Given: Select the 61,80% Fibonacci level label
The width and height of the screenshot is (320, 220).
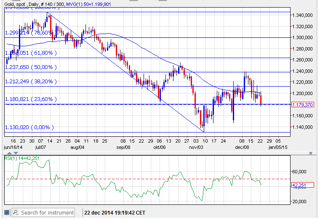Looking at the screenshot, I should point(29,53).
